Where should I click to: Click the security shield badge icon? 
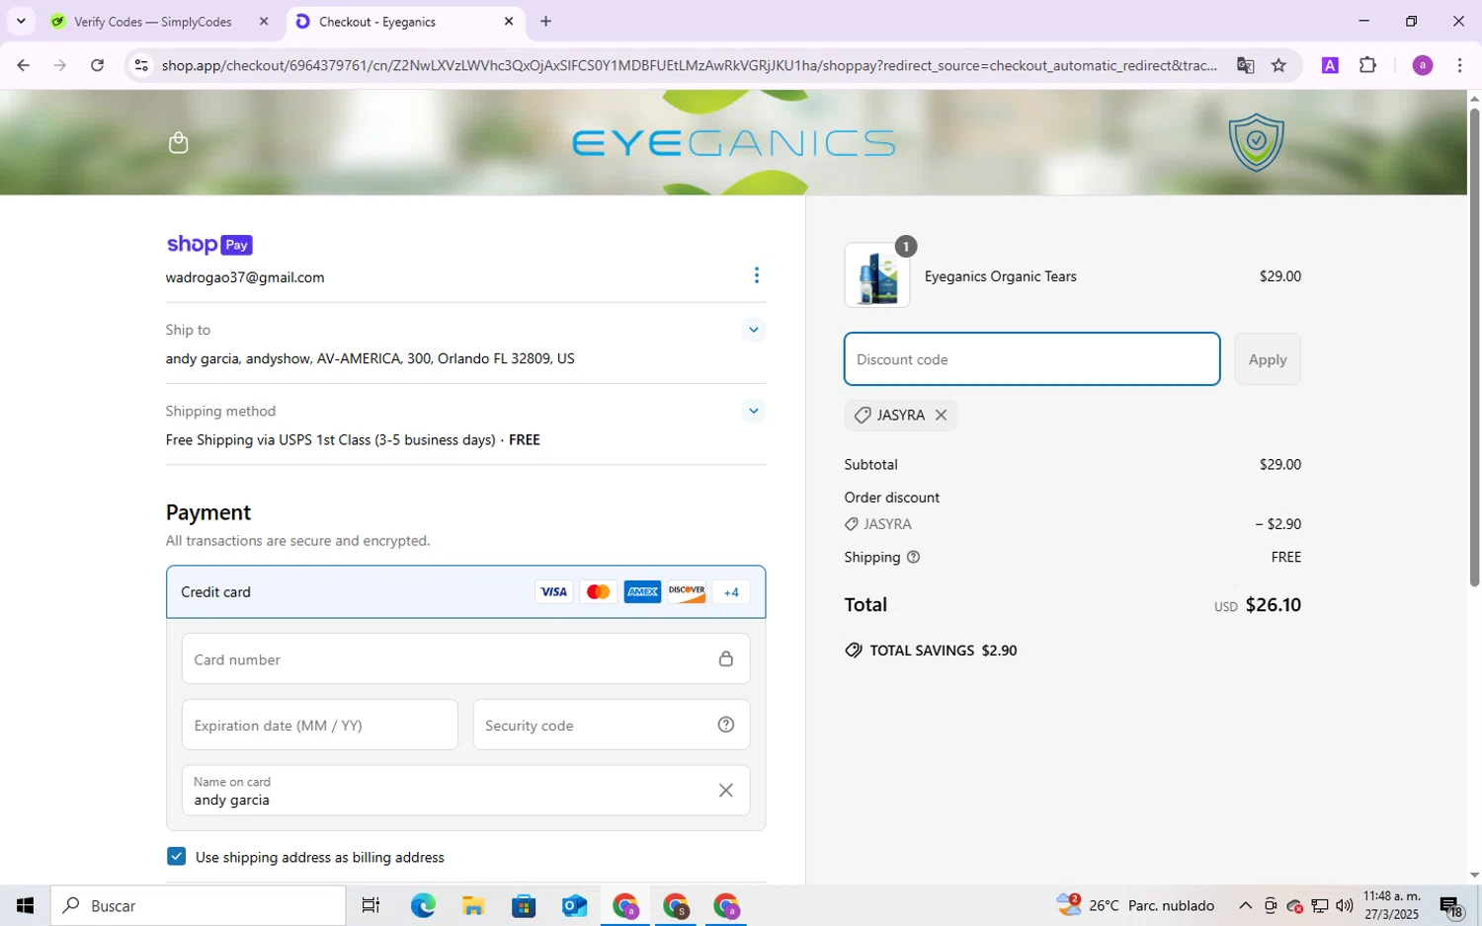[x=1256, y=142]
